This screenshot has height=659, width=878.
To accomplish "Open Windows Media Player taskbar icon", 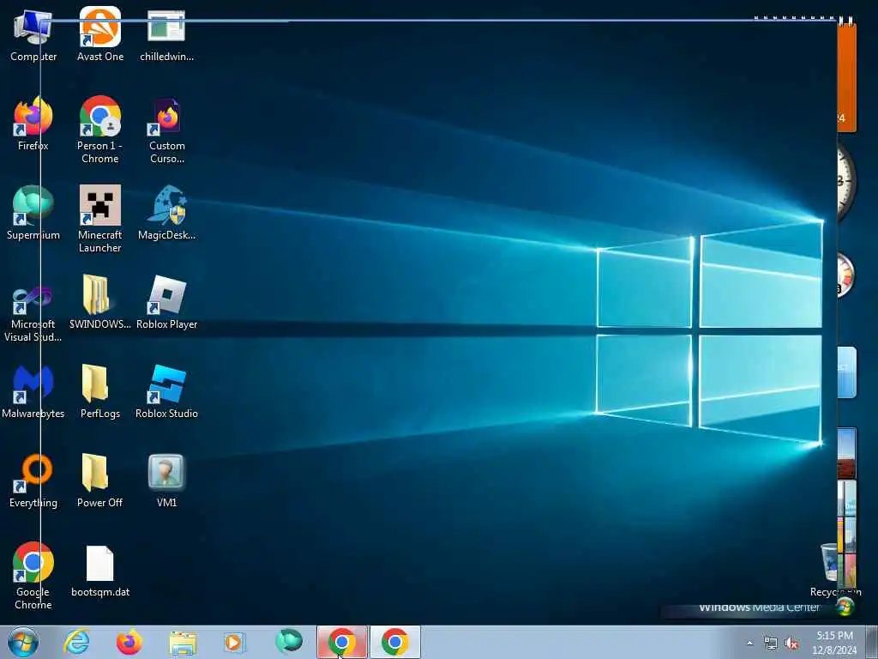I will (235, 642).
